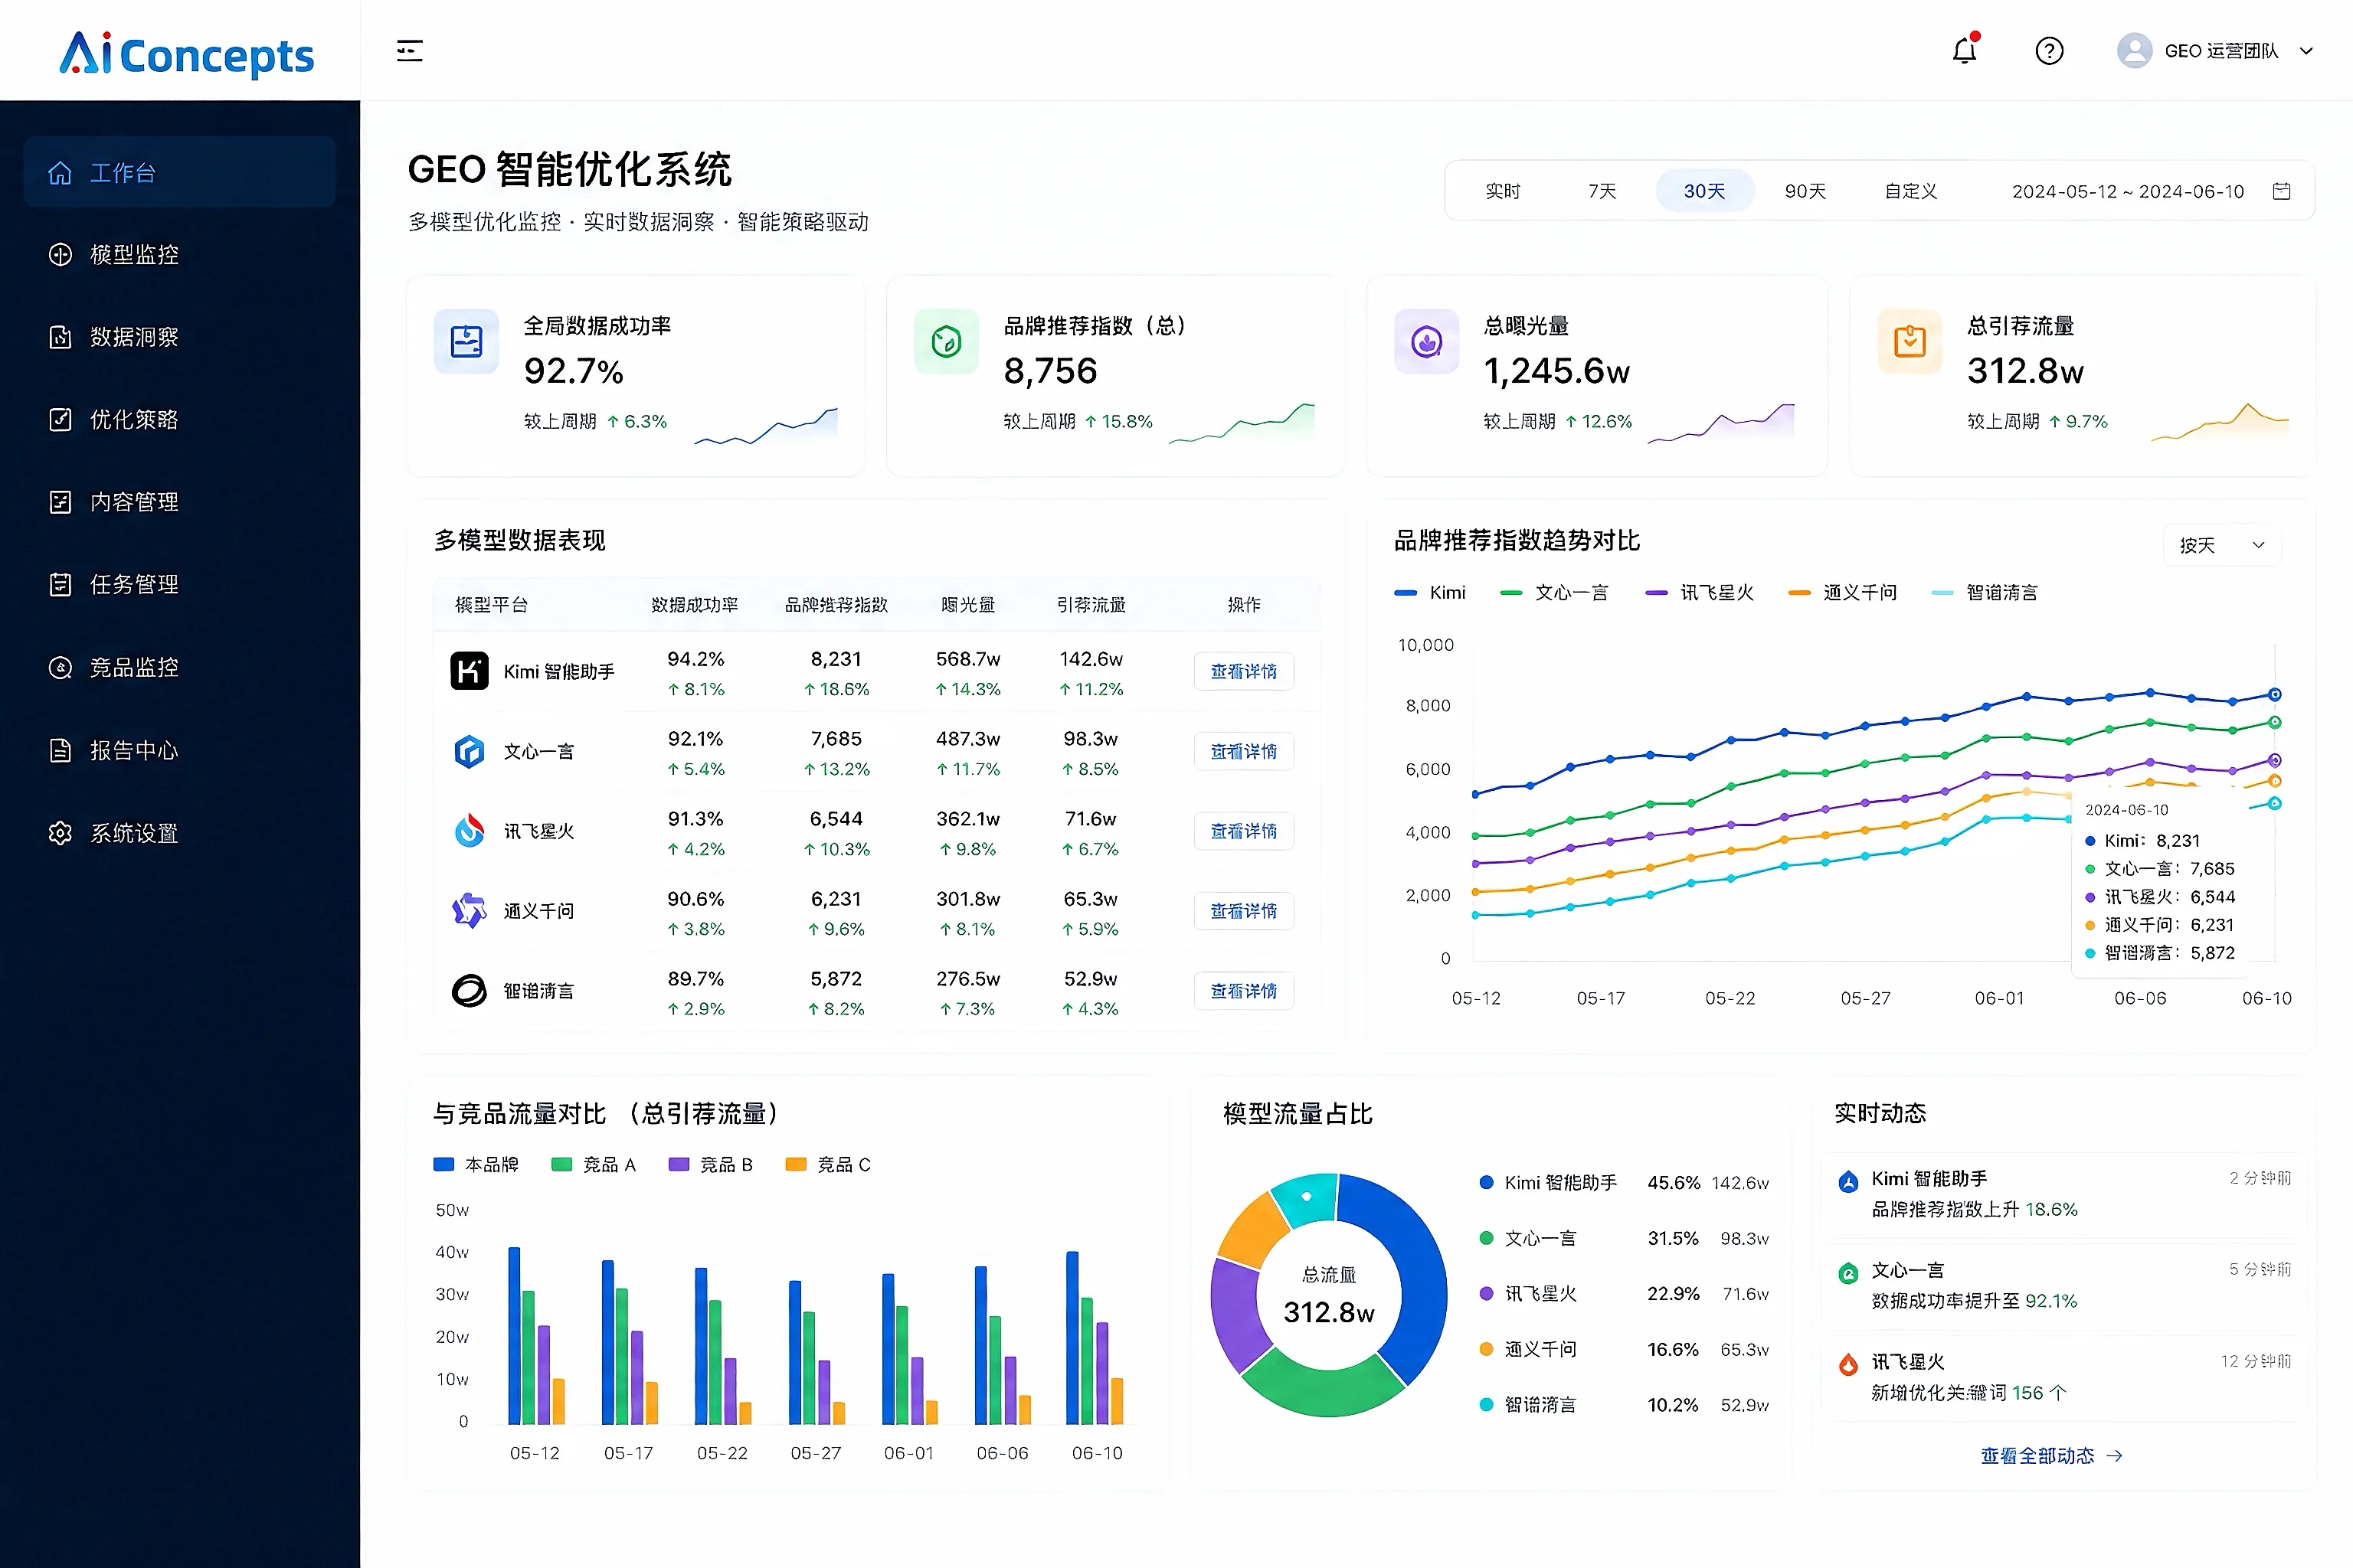The width and height of the screenshot is (2353, 1568).
Task: Select the 自定义 time range tab
Action: (x=1911, y=191)
